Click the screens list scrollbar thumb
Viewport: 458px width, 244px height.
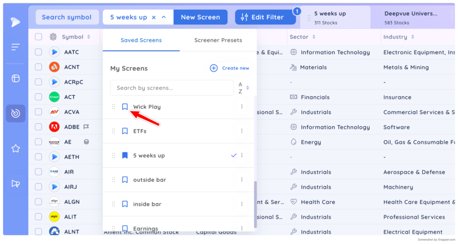[x=255, y=204]
